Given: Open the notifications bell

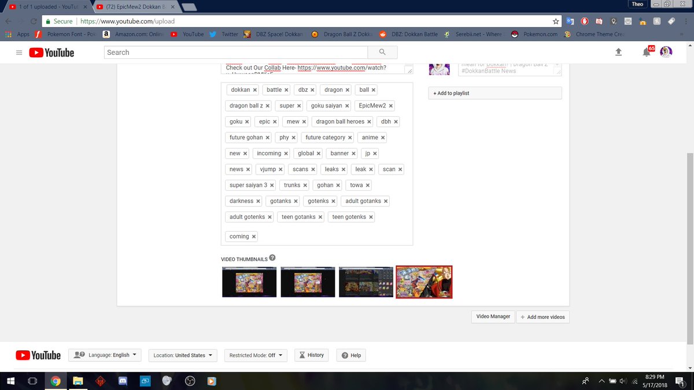Looking at the screenshot, I should [646, 53].
